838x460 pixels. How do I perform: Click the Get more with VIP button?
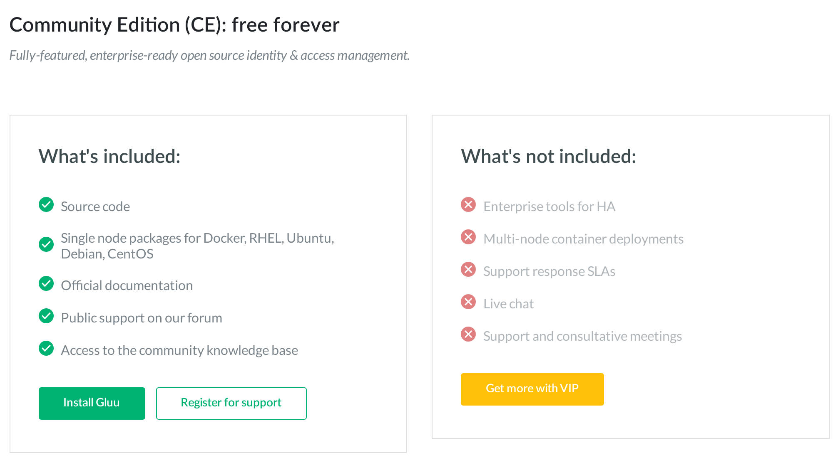(x=532, y=389)
